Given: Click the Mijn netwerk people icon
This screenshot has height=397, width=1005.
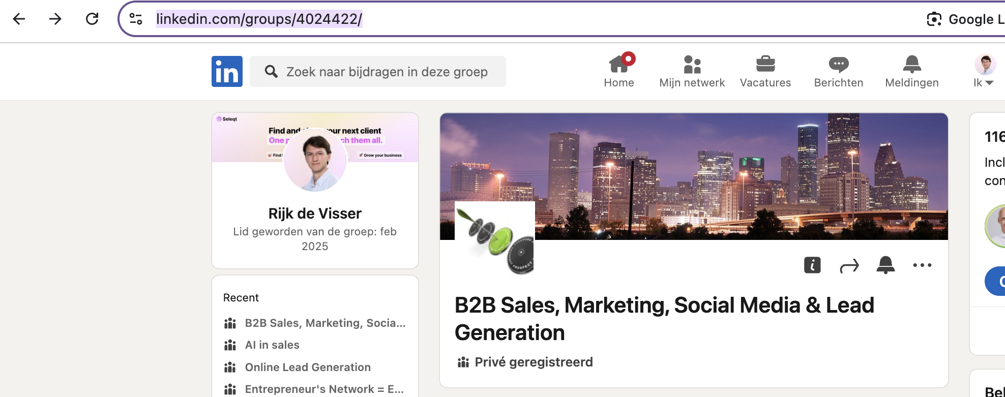Looking at the screenshot, I should [x=692, y=64].
